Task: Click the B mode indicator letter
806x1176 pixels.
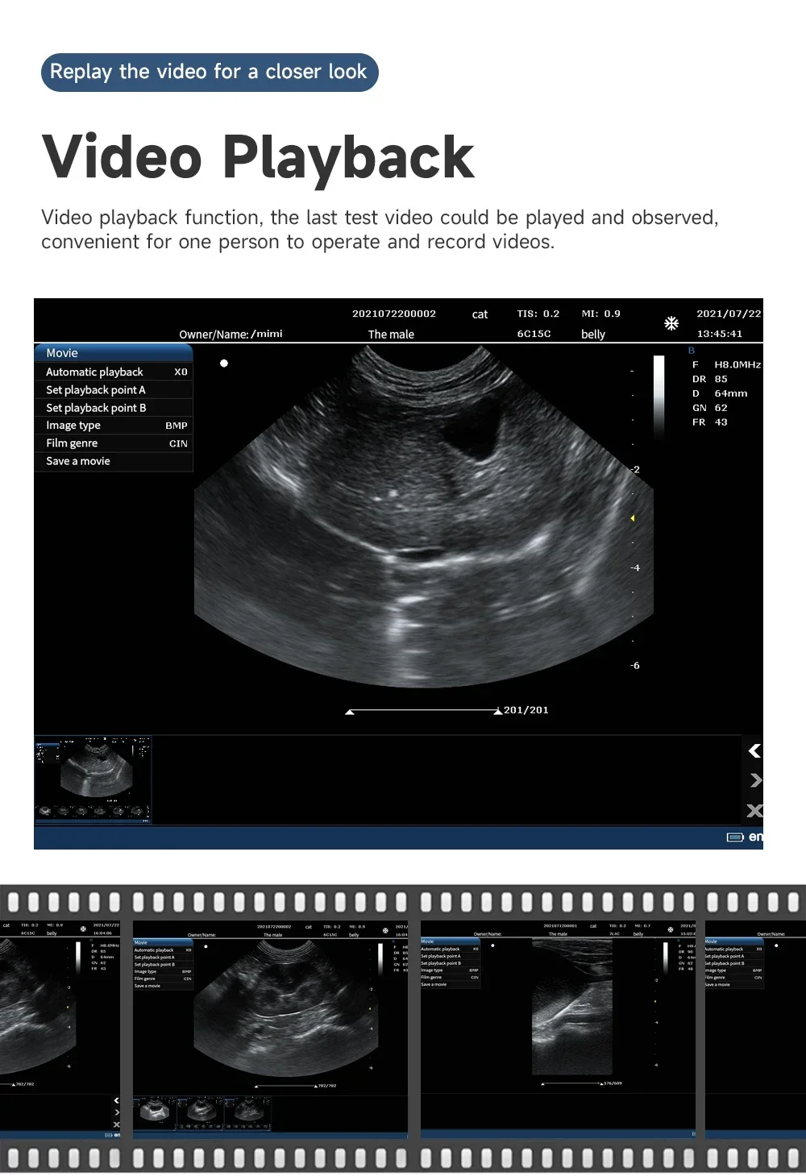Action: [692, 351]
